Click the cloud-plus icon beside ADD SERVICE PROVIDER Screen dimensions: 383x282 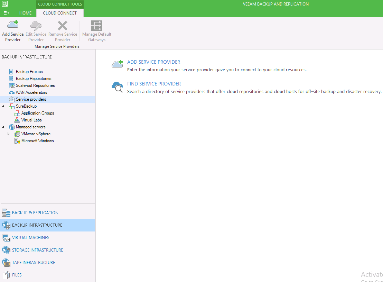coord(117,64)
